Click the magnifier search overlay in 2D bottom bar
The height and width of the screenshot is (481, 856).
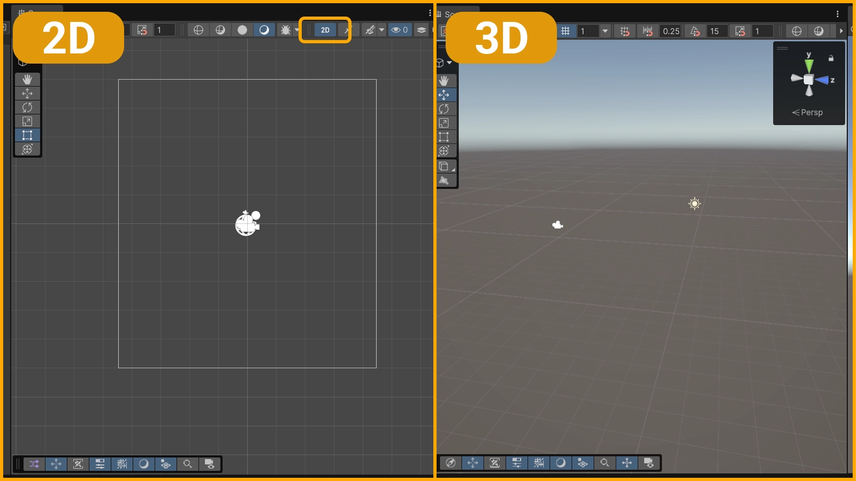coord(188,464)
